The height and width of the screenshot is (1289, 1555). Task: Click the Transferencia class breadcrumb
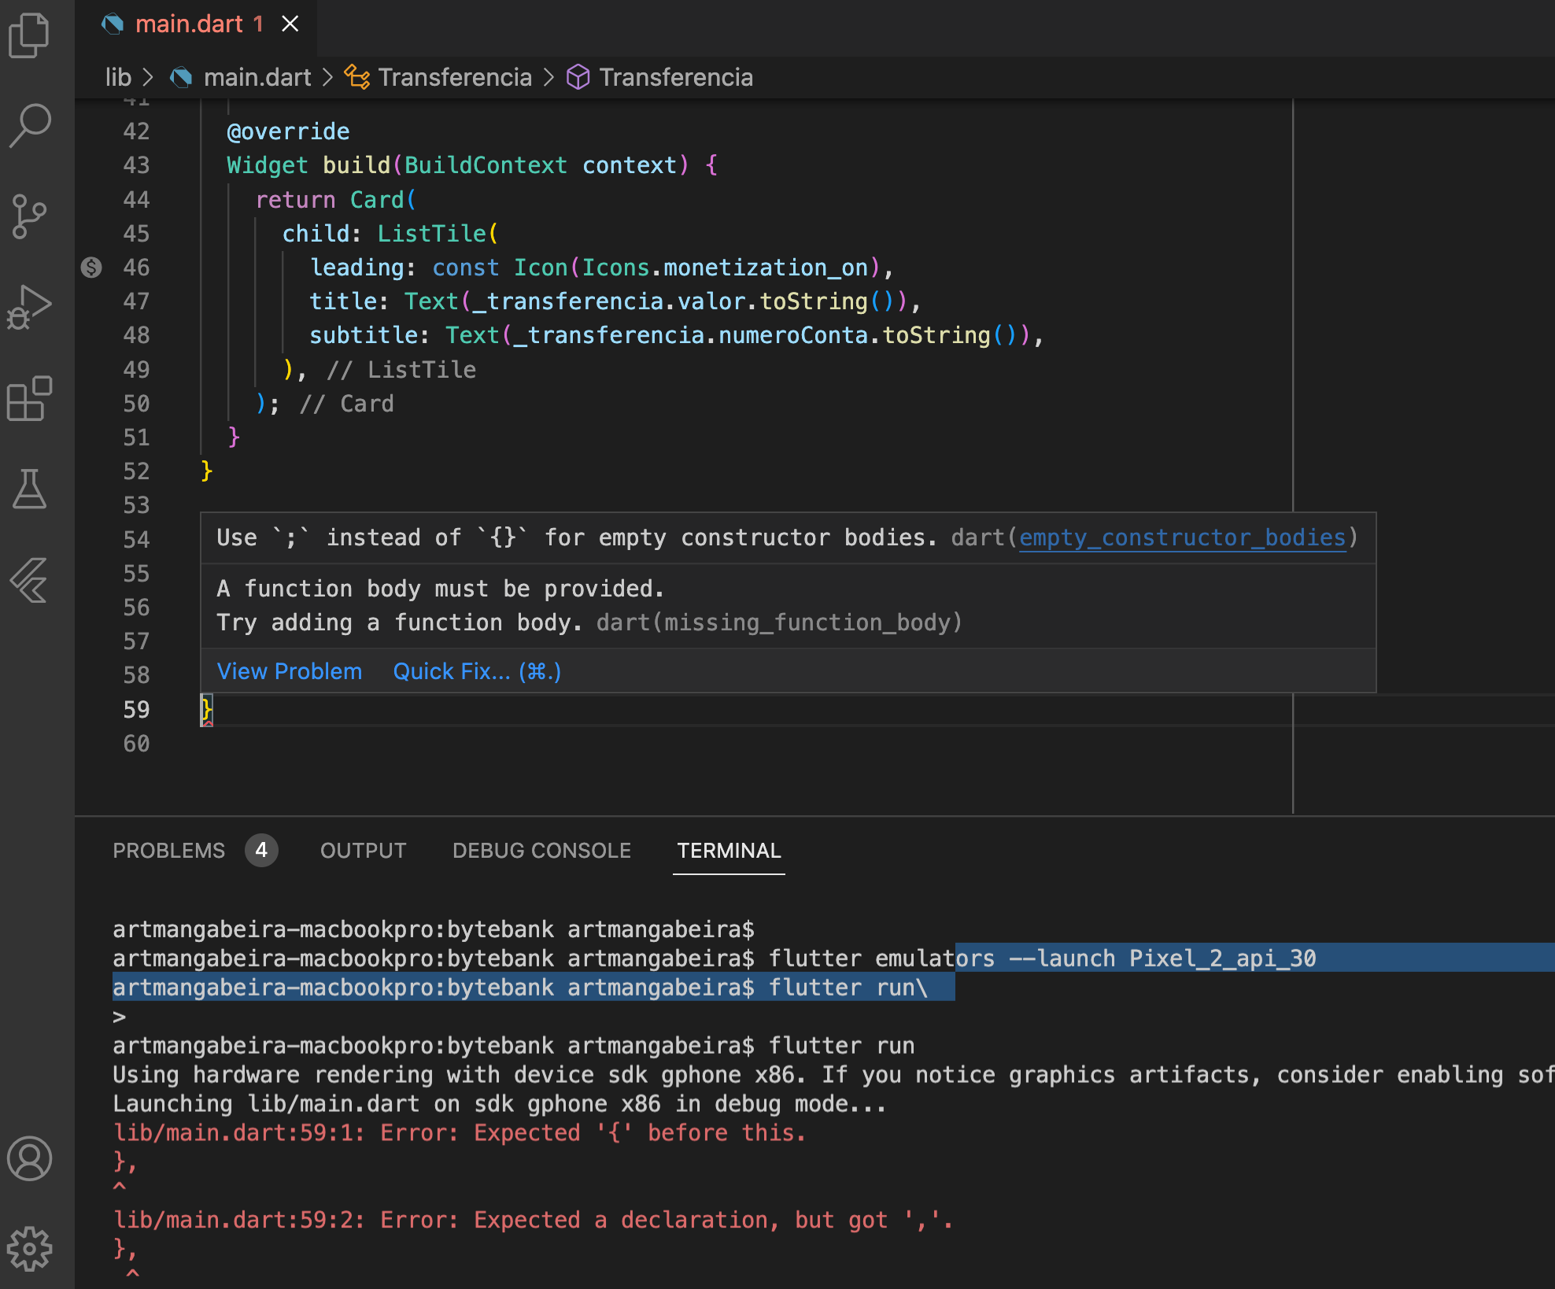[x=455, y=77]
